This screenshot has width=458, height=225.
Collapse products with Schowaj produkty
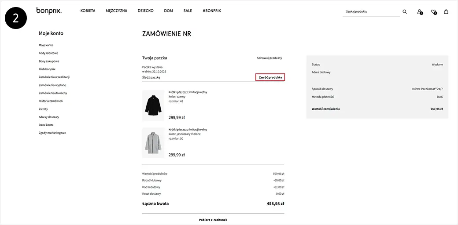click(270, 58)
